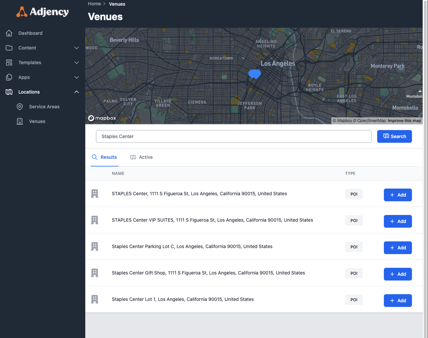The width and height of the screenshot is (428, 338).
Task: Add Staples Center Parking Lot C venue
Action: click(398, 248)
